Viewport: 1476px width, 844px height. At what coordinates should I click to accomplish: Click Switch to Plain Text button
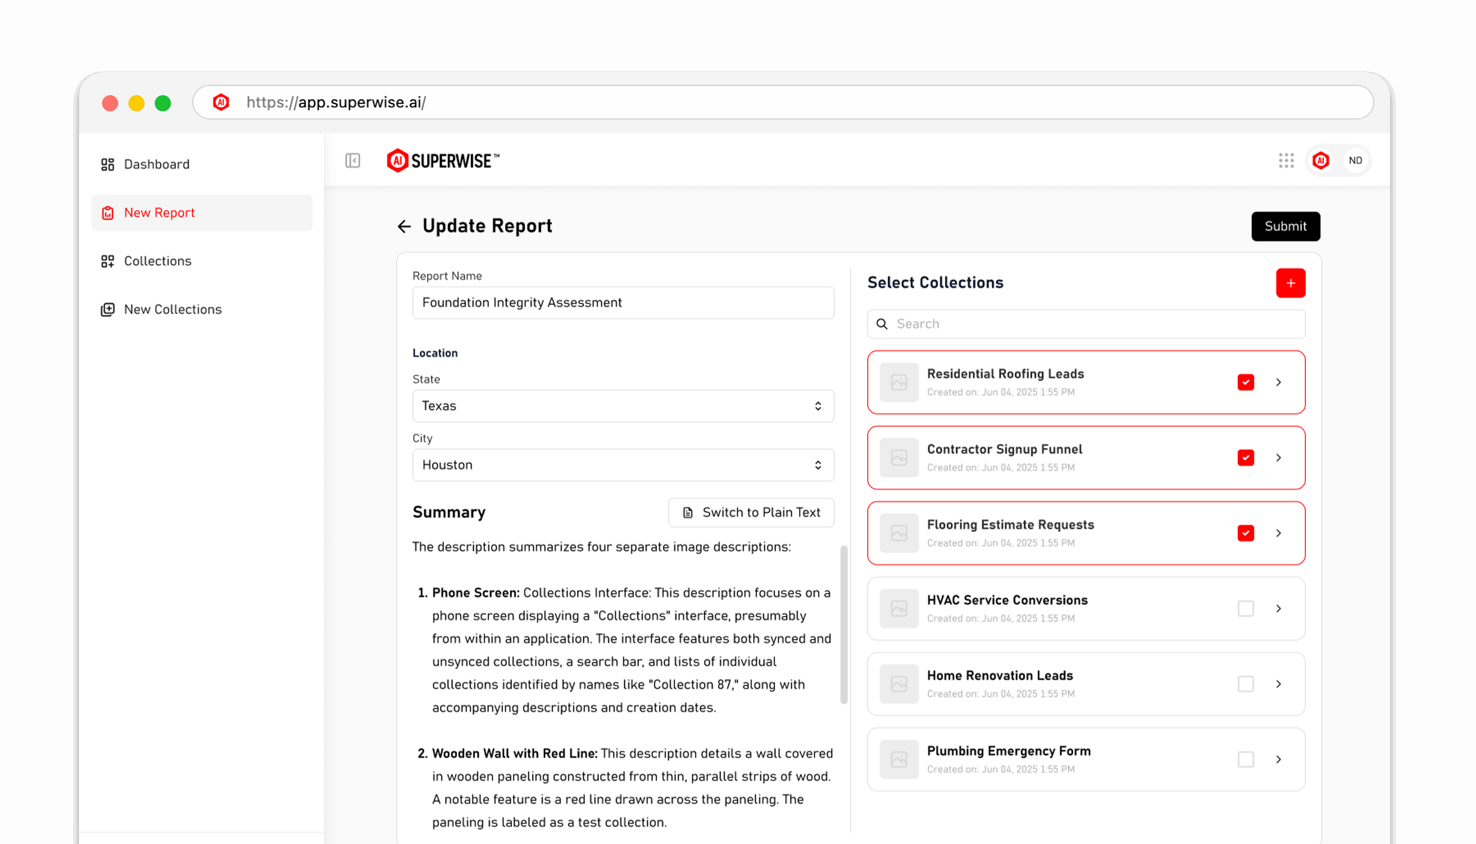coord(751,512)
